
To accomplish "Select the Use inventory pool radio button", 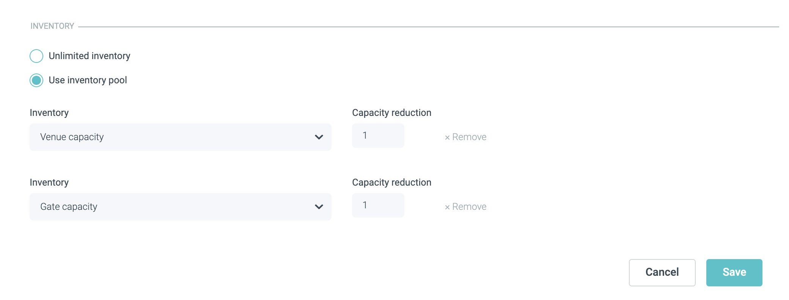I will click(x=36, y=80).
